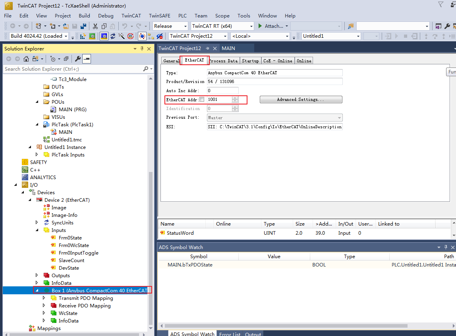Viewport: 456px width, 336px height.
Task: Switch to the Process Data tab
Action: 223,61
